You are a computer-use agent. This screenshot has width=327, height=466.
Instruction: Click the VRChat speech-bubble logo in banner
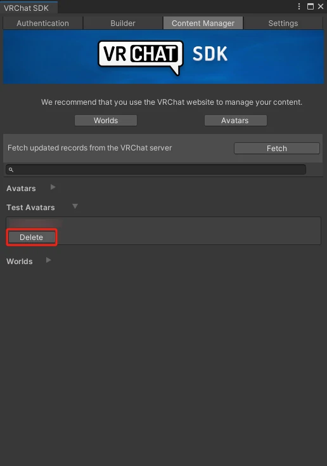pos(141,57)
